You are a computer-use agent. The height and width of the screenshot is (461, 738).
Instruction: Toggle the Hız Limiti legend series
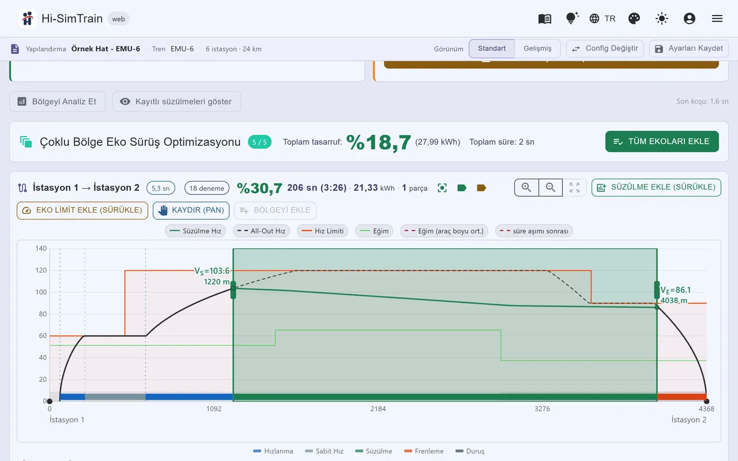(x=323, y=231)
